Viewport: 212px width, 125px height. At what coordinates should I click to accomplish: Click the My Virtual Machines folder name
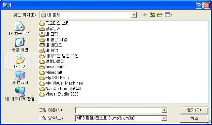tap(64, 83)
